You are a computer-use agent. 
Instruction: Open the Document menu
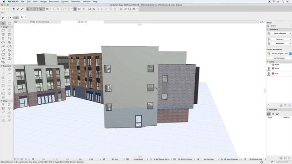[54, 1]
